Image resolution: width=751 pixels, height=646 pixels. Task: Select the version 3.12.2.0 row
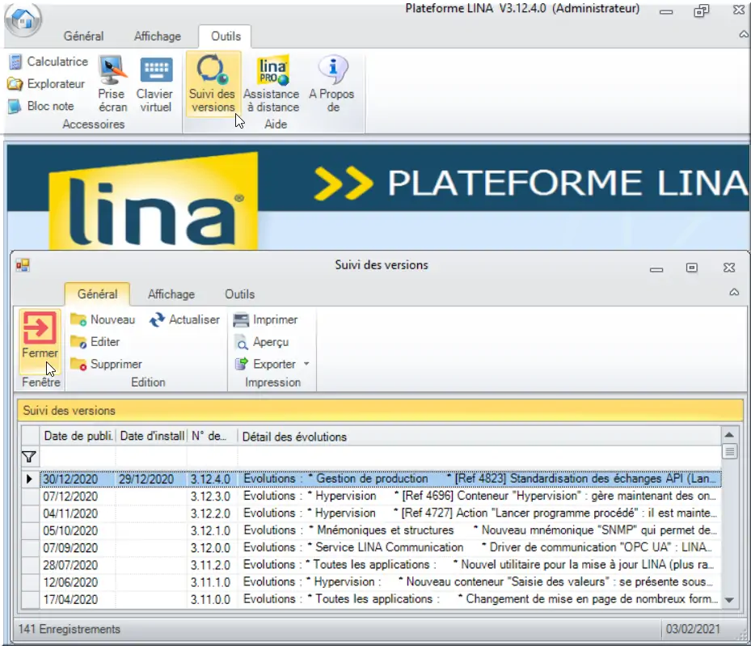click(381, 513)
